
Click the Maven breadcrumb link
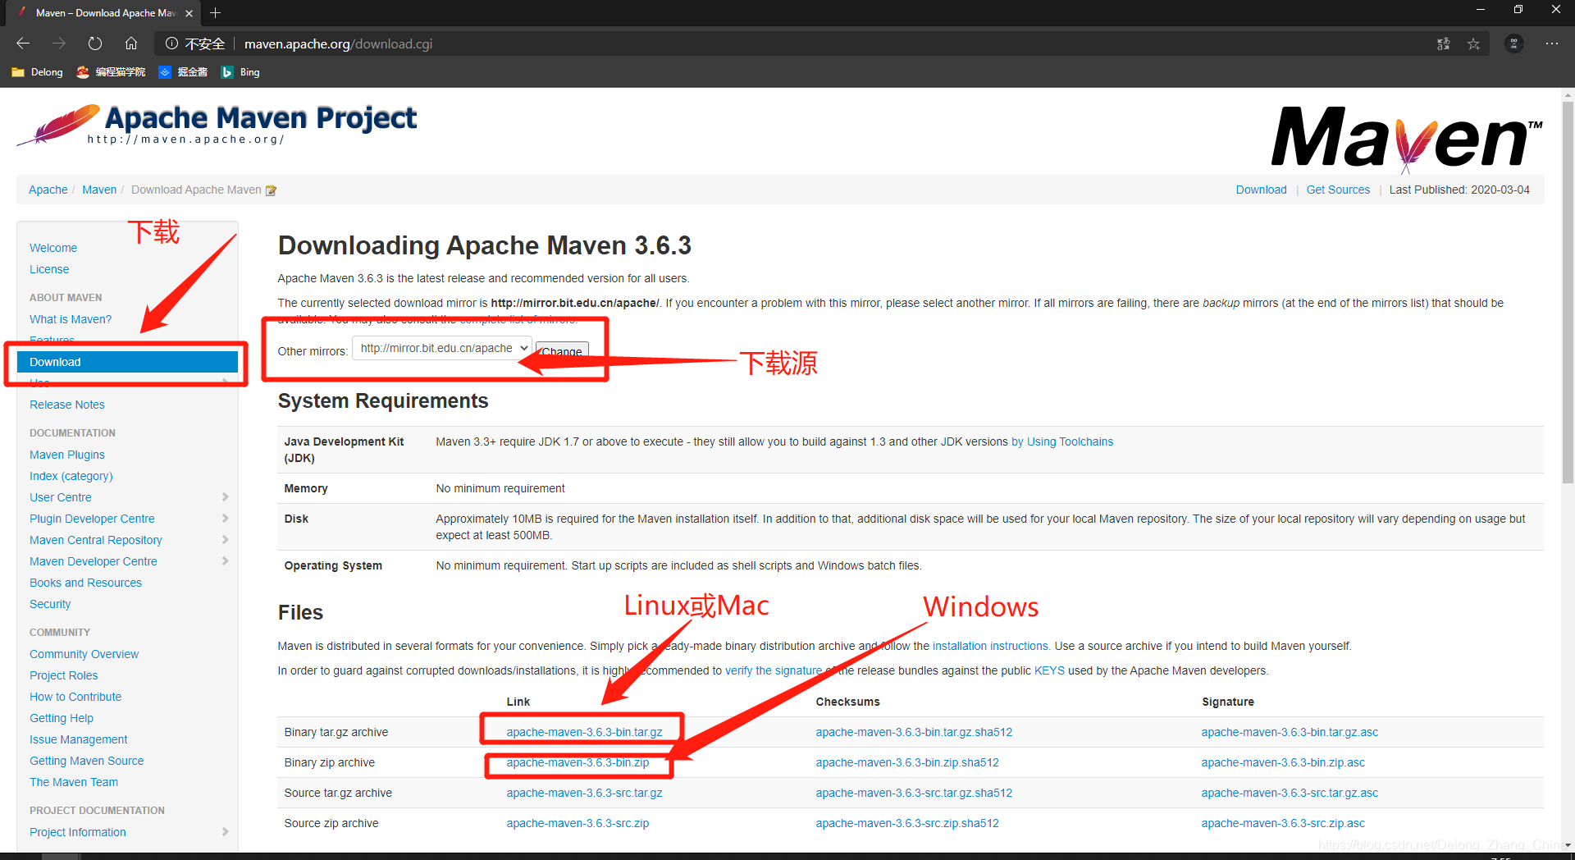pyautogui.click(x=99, y=190)
